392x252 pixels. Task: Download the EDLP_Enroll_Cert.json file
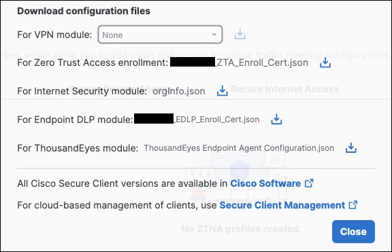tap(276, 120)
